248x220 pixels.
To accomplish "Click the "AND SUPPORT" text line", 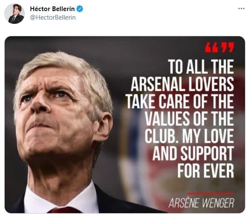I will pyautogui.click(x=193, y=153).
